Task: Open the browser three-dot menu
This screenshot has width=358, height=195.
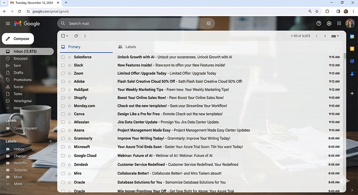Action: 353,11
